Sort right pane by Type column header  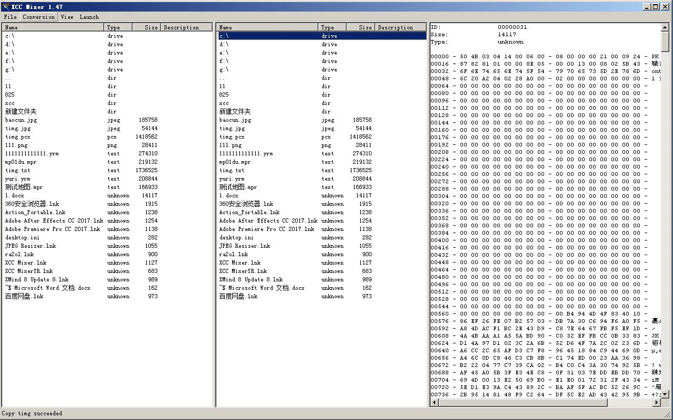(x=332, y=27)
